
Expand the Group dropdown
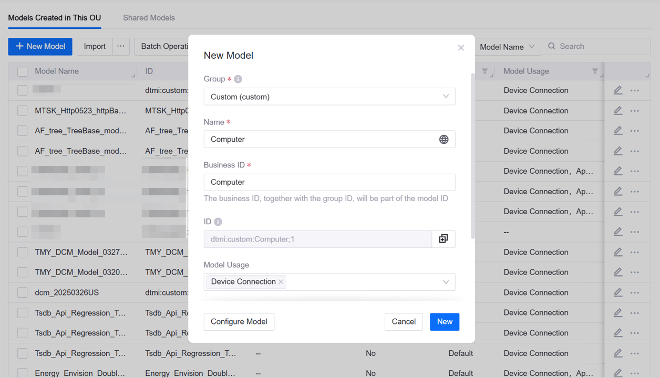coord(329,97)
